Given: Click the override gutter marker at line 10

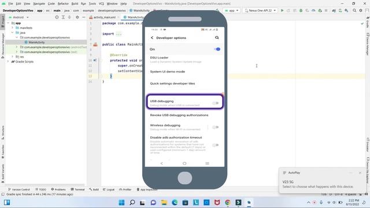Looking at the screenshot, I should pyautogui.click(x=95, y=60).
